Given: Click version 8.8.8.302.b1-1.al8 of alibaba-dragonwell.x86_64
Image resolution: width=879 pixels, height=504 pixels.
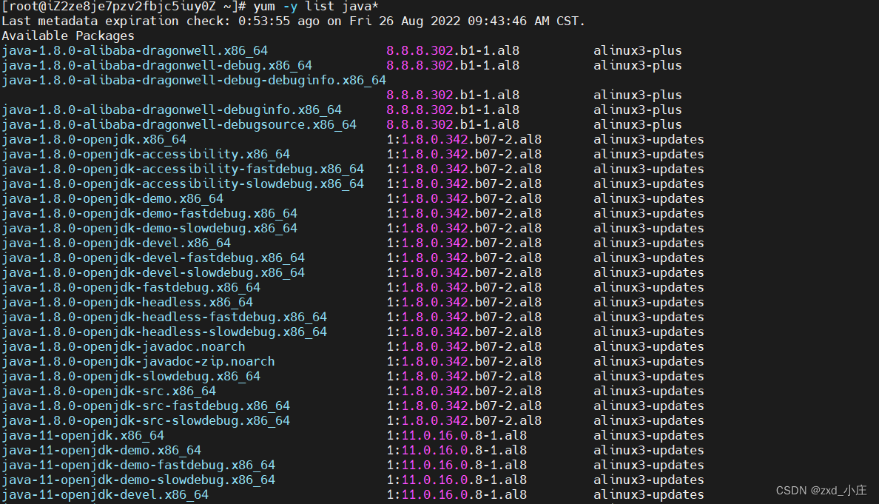Looking at the screenshot, I should (453, 50).
